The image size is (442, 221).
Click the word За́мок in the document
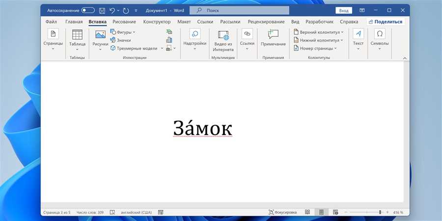[x=203, y=127]
